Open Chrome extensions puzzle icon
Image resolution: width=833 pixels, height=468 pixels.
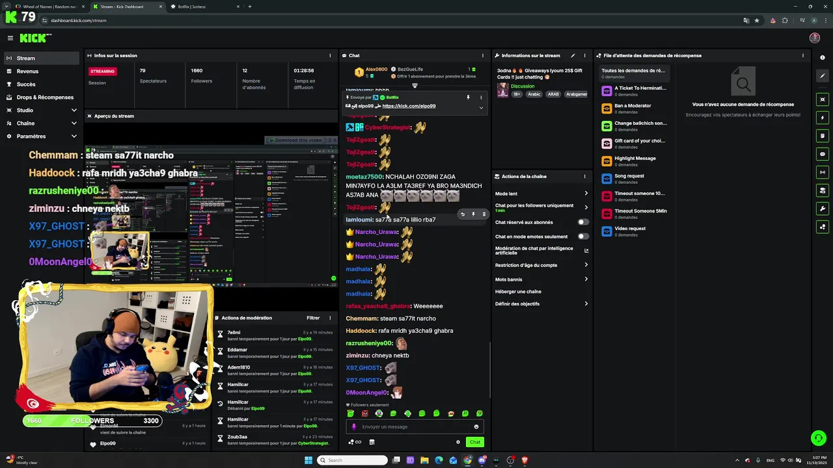click(785, 20)
